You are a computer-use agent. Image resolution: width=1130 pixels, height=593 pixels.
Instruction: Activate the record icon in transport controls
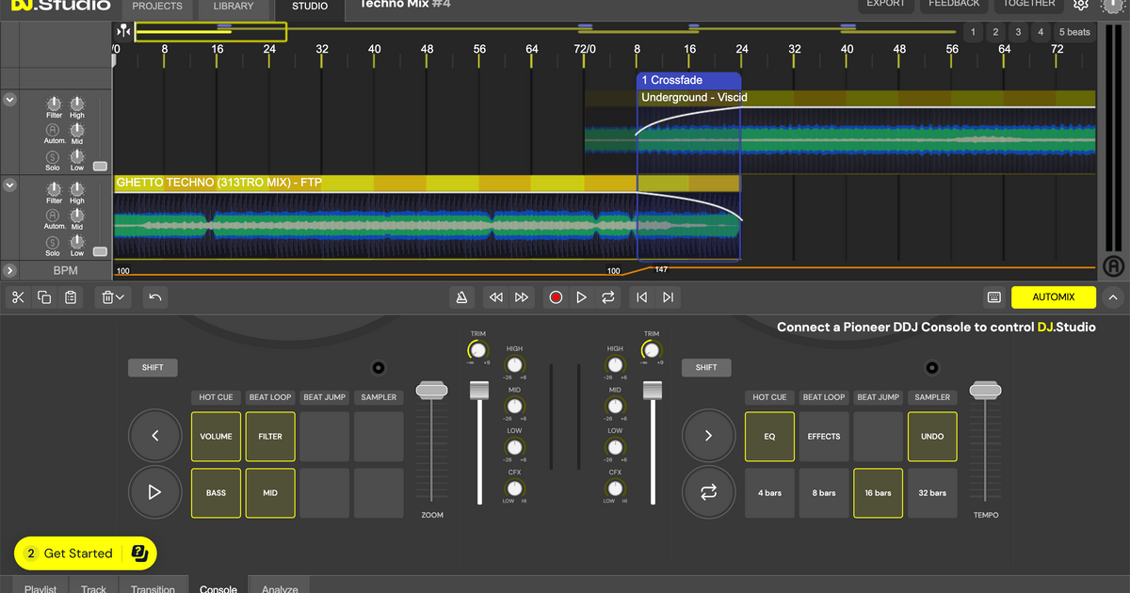[x=555, y=296]
